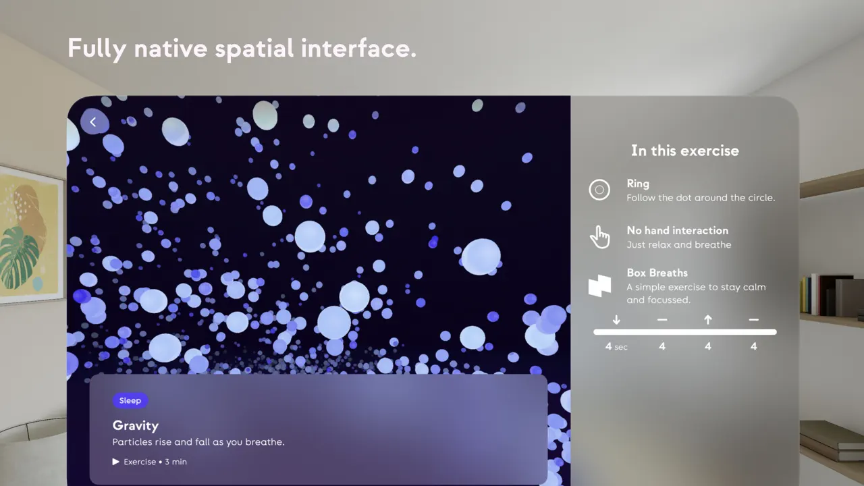Click the "4 sec" timing value
The width and height of the screenshot is (864, 486).
(x=616, y=346)
